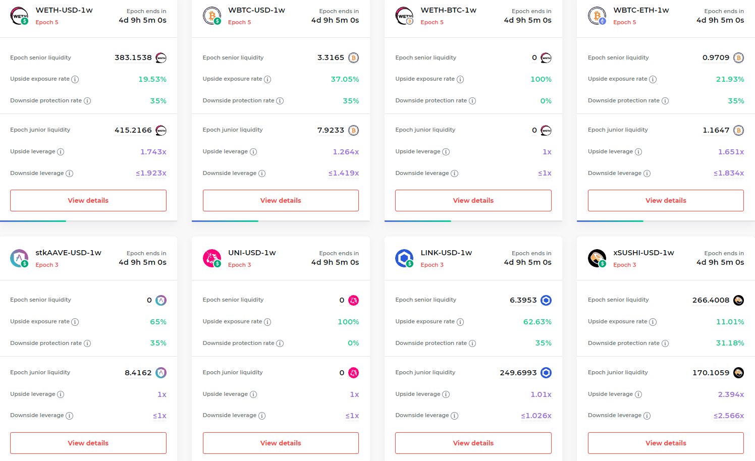Viewport: 755px width, 461px height.
Task: Show info for xSUSHI-USD-1w Downside leverage
Action: (x=647, y=416)
